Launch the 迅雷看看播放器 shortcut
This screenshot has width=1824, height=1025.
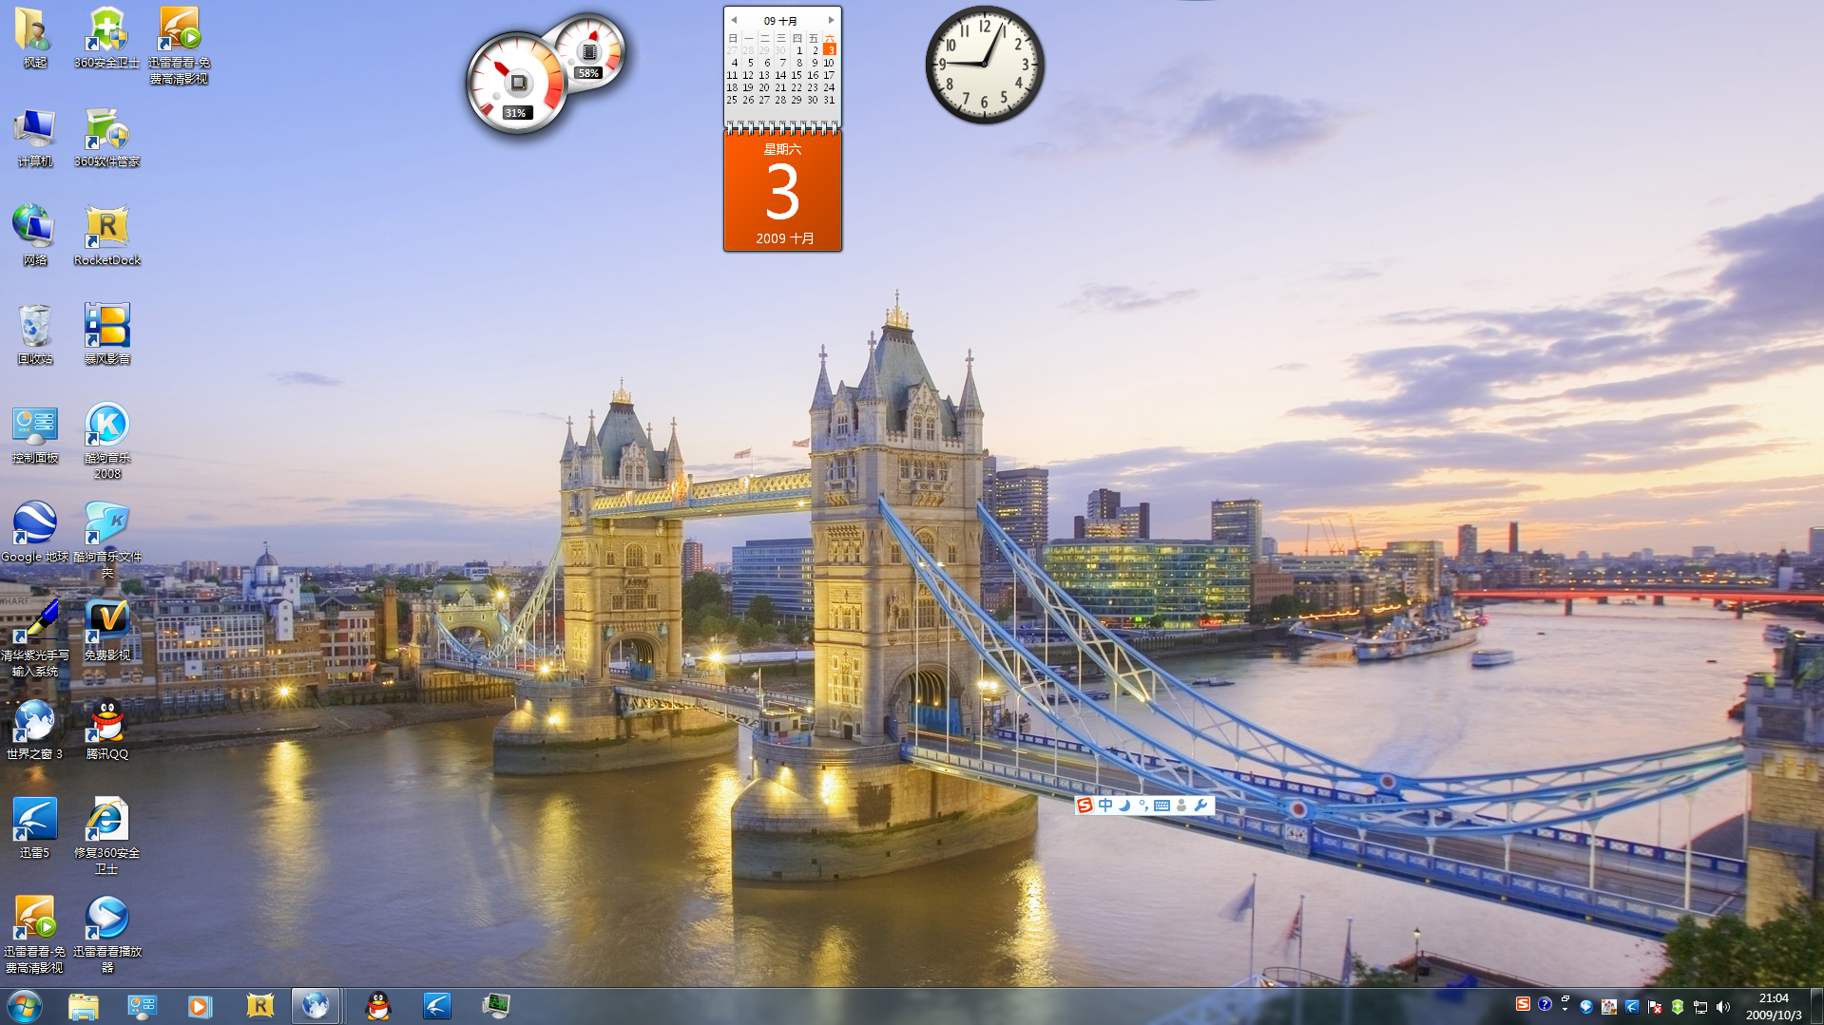[106, 936]
